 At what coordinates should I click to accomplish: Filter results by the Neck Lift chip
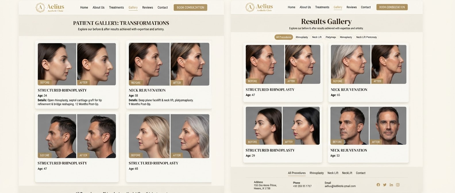coord(317,37)
